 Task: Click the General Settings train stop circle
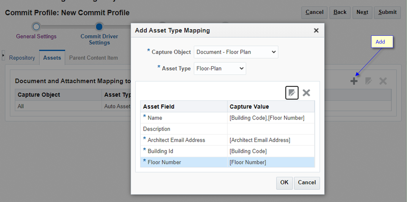tap(36, 26)
